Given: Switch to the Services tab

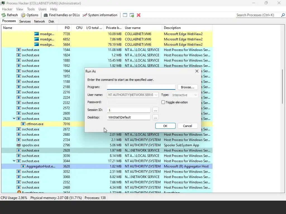Looking at the screenshot, I should [x=25, y=21].
